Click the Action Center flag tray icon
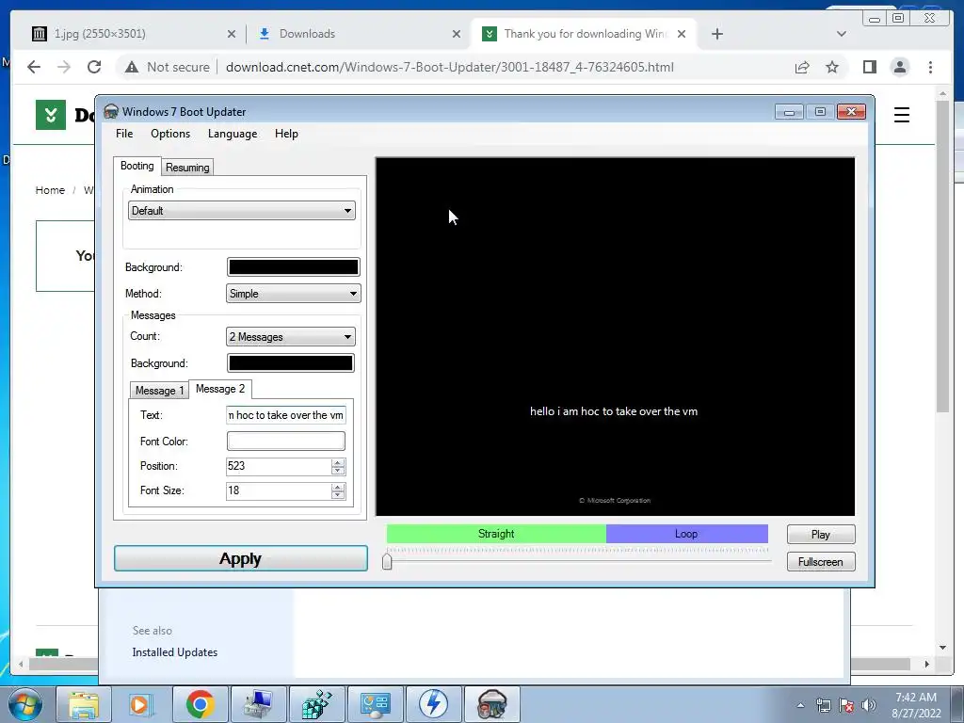The image size is (964, 723). tap(846, 705)
